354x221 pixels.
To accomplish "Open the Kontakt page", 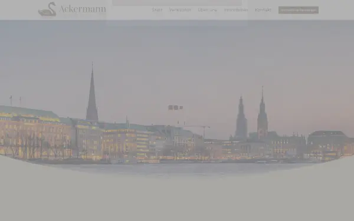I will click(263, 10).
